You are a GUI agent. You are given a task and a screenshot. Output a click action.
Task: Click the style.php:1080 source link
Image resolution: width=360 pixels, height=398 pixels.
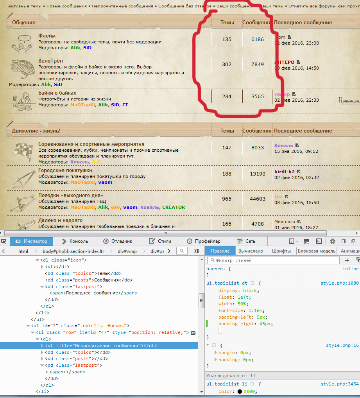(x=339, y=283)
